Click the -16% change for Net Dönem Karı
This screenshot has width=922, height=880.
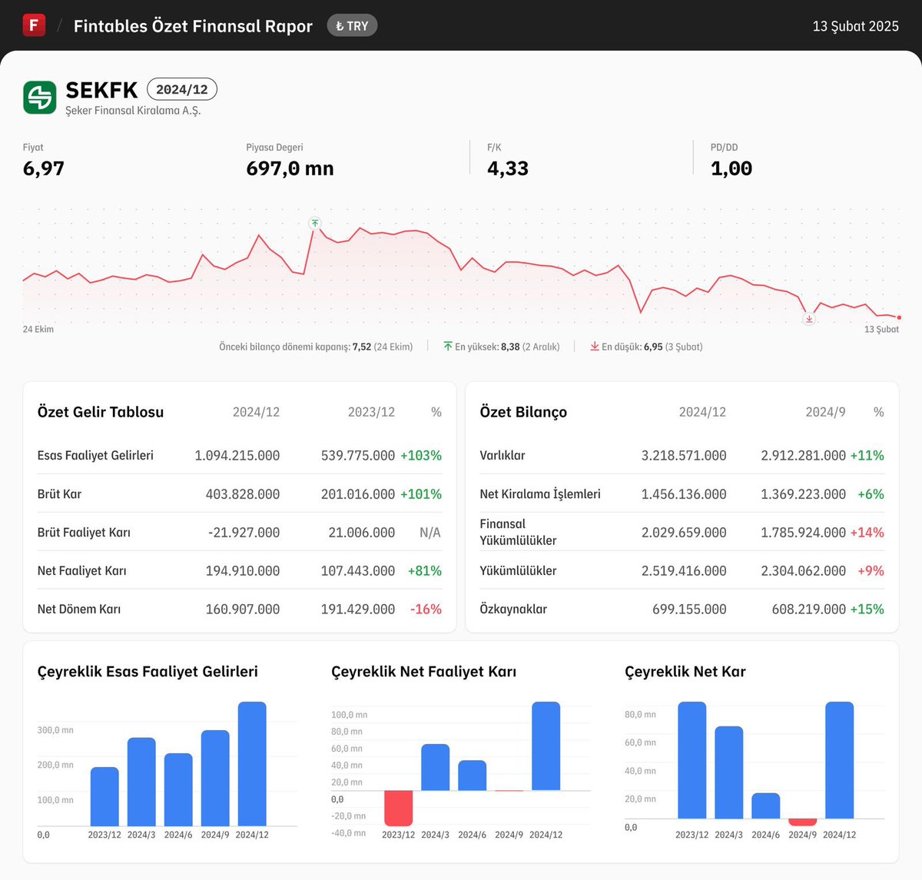click(426, 609)
